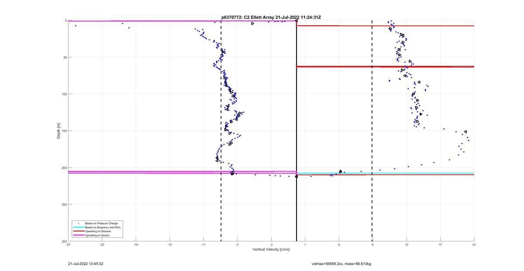Viewport: 524px width, 271px height.
Task: Click the 'volmax=55659.2cc, mass=56.613kg' footer text
Action: tap(341, 264)
